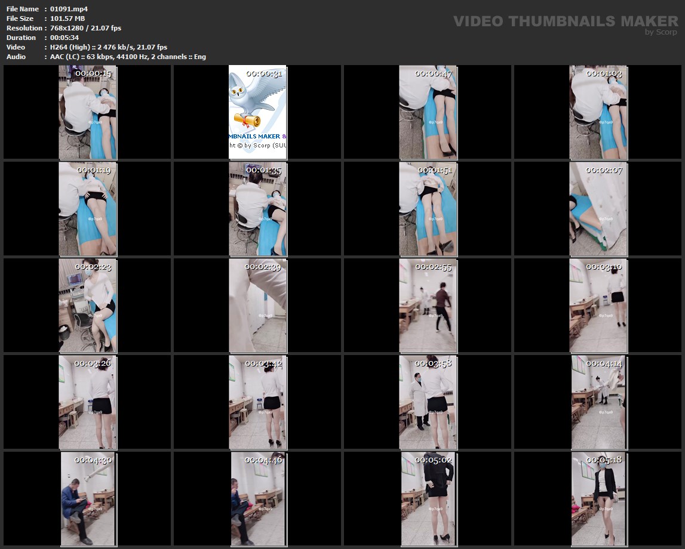685x549 pixels.
Task: Open the blurry frame at 00:02:39
Action: pos(257,306)
